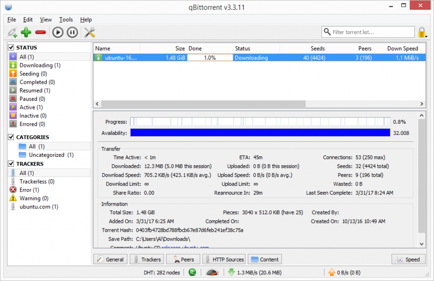Toggle alternative speed limits speedometer icon
434x281 pixels.
pyautogui.click(x=212, y=273)
